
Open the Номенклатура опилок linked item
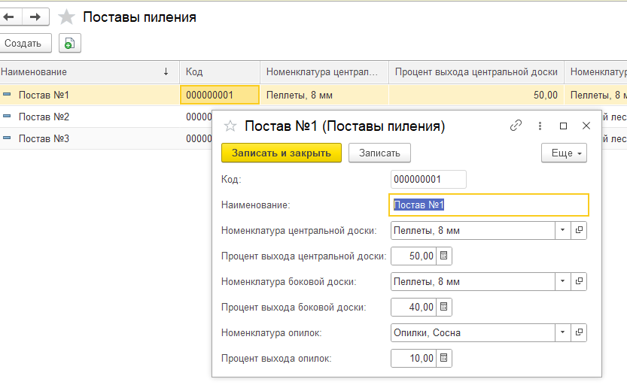(x=579, y=332)
